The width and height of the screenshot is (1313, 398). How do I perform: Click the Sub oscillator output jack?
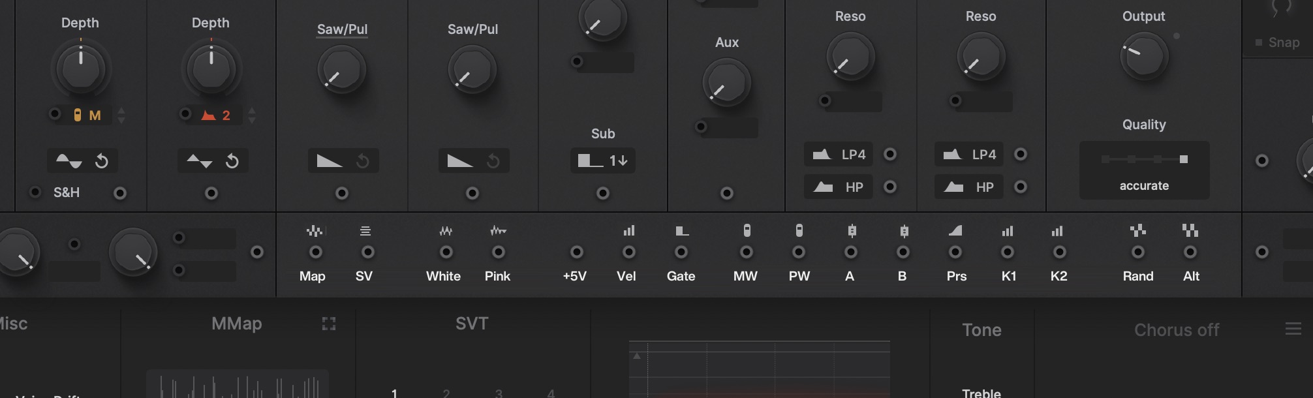tap(603, 193)
